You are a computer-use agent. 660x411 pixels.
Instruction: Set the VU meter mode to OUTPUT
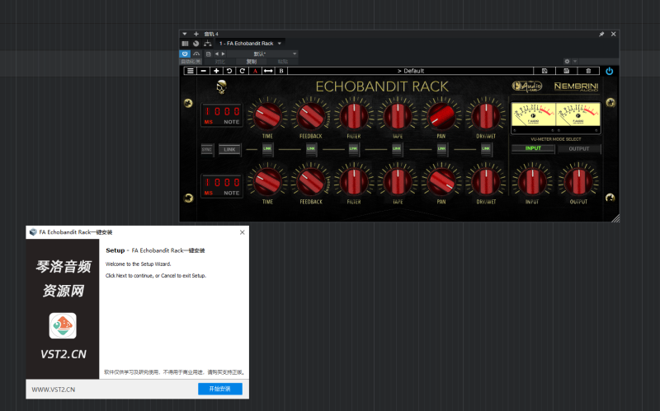(x=579, y=149)
